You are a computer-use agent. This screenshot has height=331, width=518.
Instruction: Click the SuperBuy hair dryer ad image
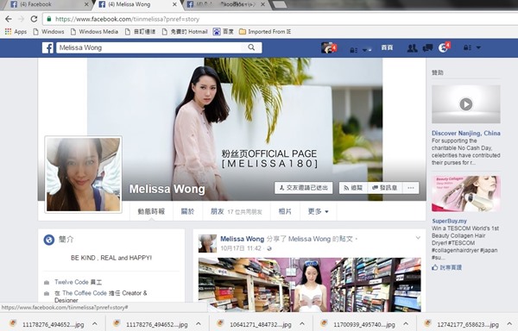pos(466,194)
